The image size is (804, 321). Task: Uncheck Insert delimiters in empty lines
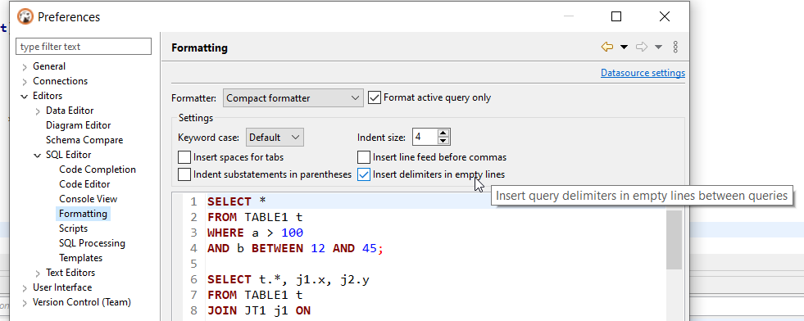tap(431, 174)
